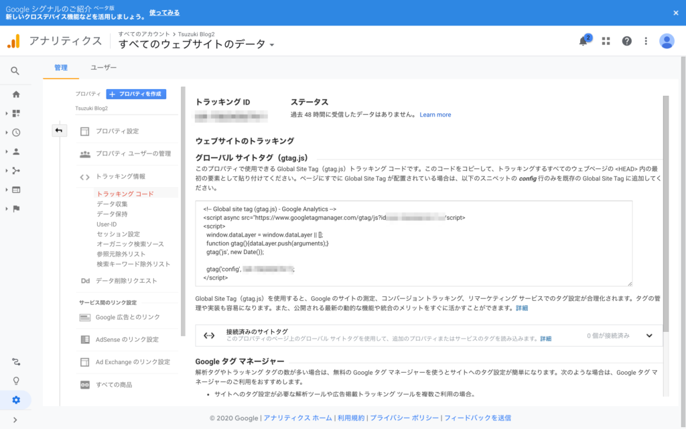
Task: Open アナリティクス ホーム footer link
Action: tap(298, 418)
